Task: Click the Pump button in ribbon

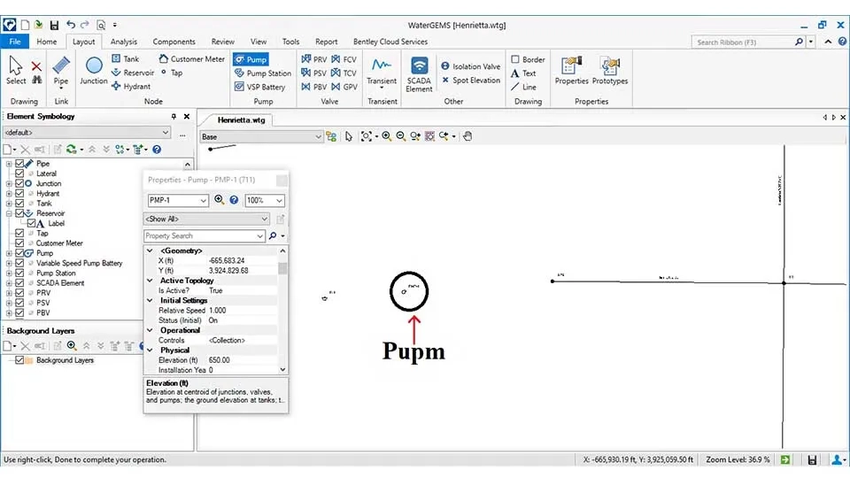Action: pos(250,59)
